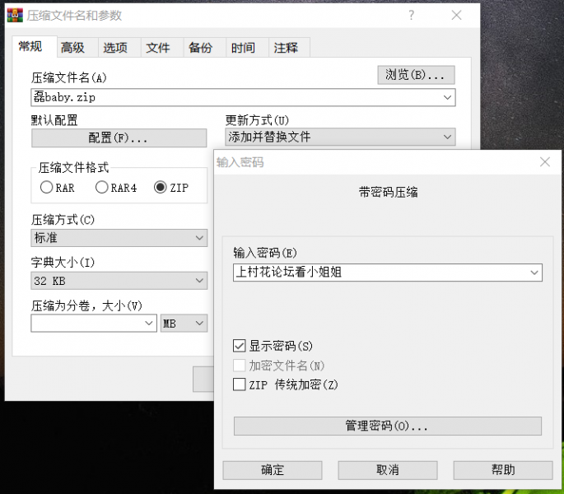The height and width of the screenshot is (494, 564).
Task: Click the 管理密码(O)... button
Action: (388, 426)
